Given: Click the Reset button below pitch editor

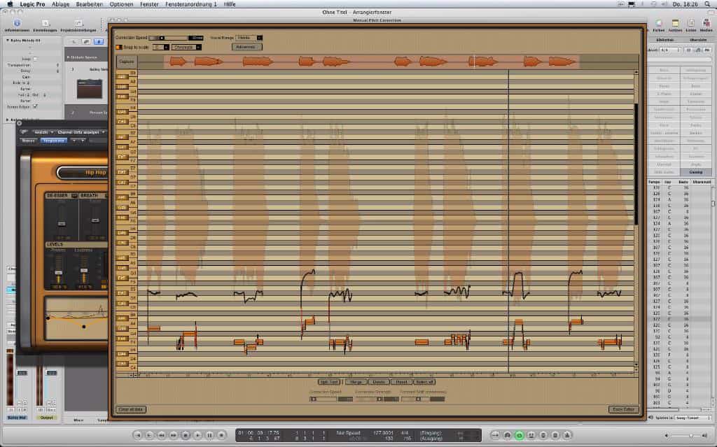Looking at the screenshot, I should point(401,382).
